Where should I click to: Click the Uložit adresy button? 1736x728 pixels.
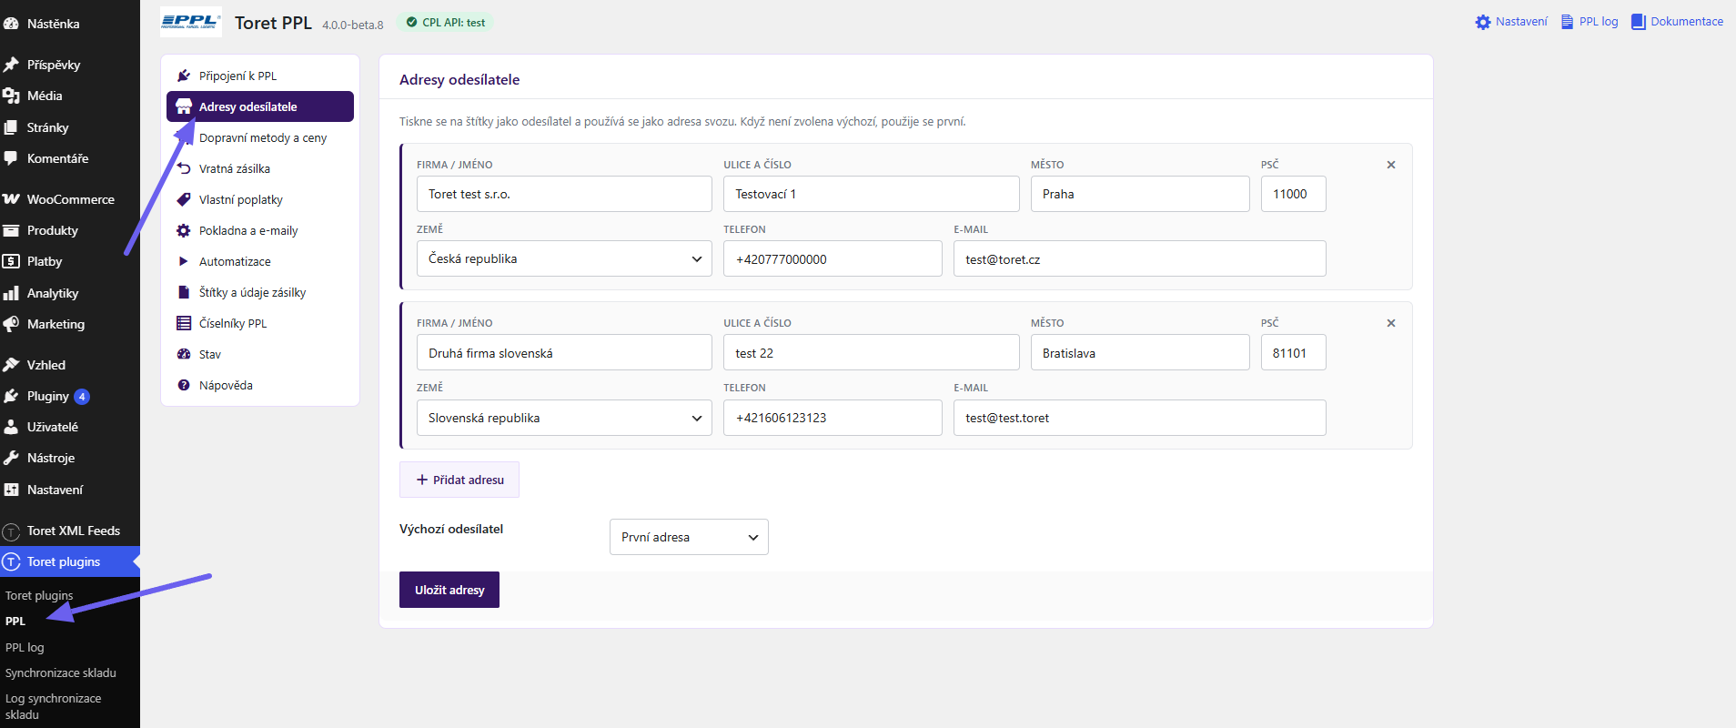[449, 590]
